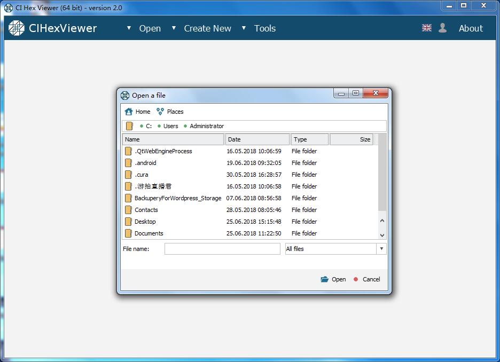
Task: Click the Open button in dialog
Action: [339, 279]
